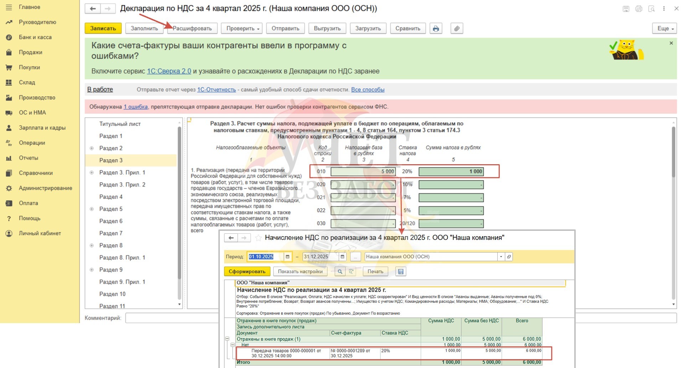This screenshot has height=368, width=684.
Task: Click the paperclip attachment icon
Action: point(457,28)
